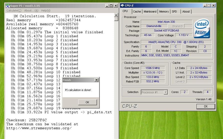223x139 pixels.
Task: Click the Super PI vertical scrollbar thumb
Action: [116, 19]
